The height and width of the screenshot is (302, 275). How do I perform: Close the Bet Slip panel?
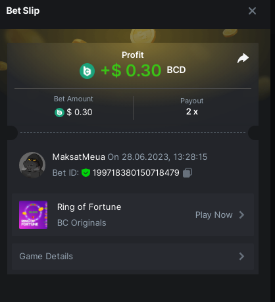(x=252, y=11)
